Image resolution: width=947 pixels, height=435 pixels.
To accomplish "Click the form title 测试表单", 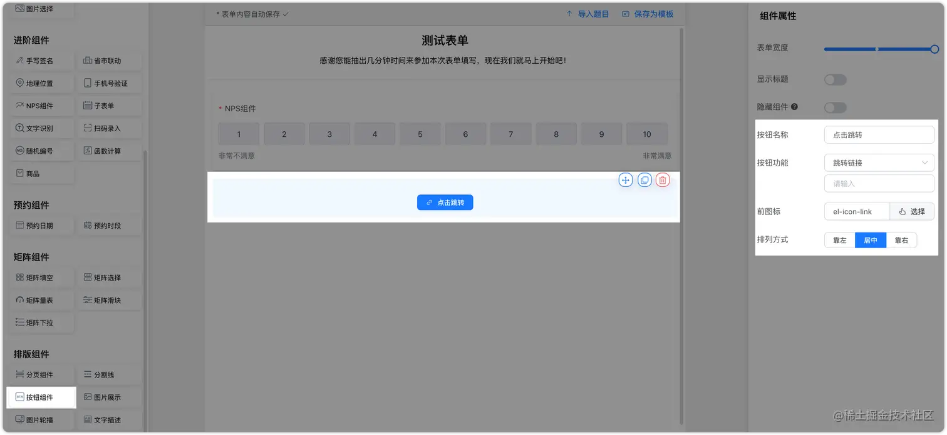I will (445, 41).
